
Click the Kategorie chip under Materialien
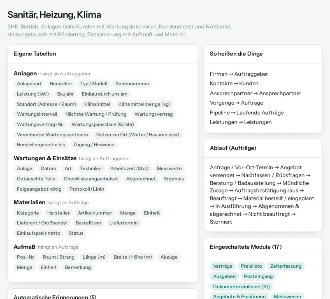point(28,213)
